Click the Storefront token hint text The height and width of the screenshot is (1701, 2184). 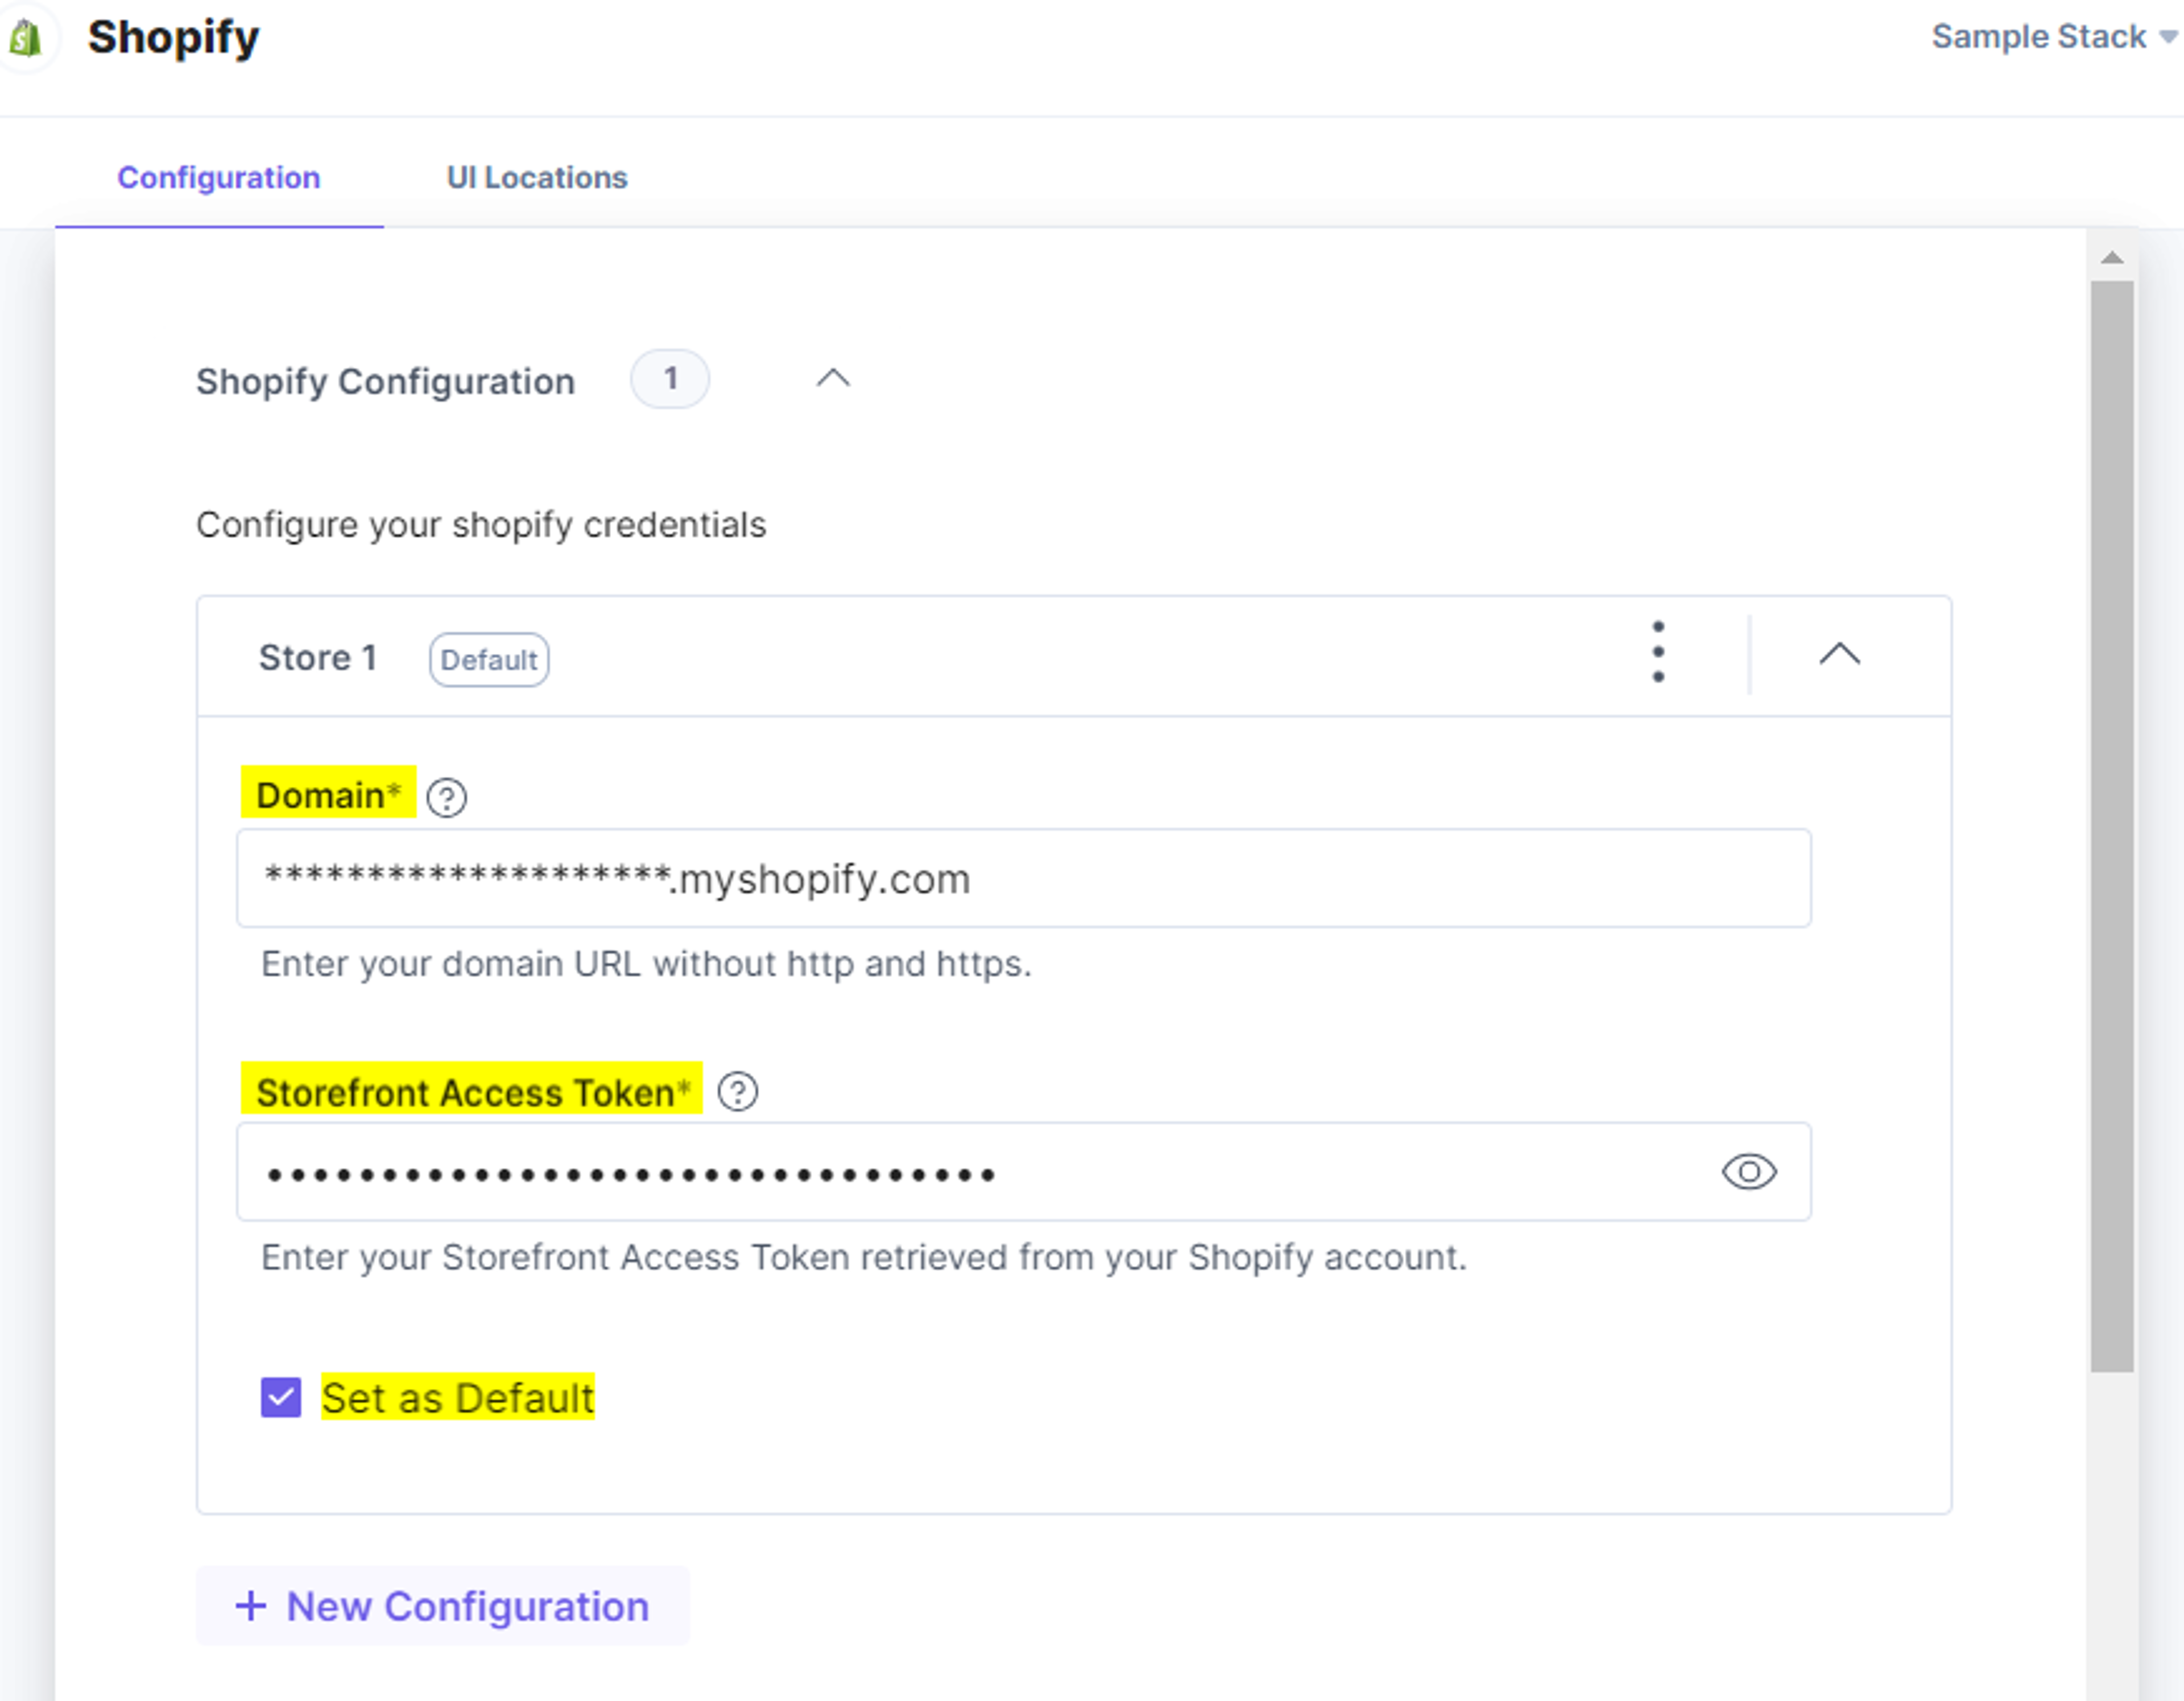864,1257
